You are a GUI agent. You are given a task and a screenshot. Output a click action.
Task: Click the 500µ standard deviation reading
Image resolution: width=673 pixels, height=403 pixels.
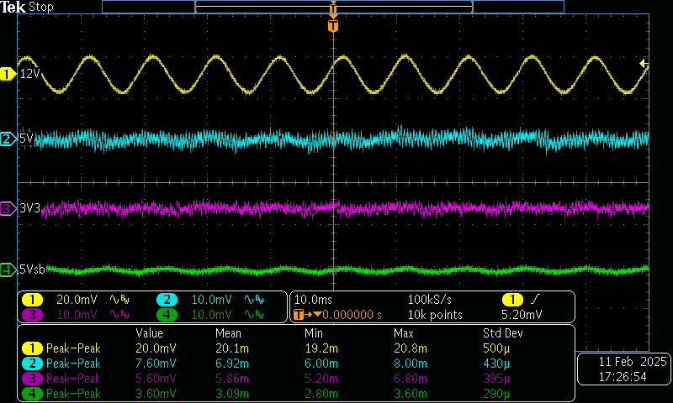[x=496, y=348]
